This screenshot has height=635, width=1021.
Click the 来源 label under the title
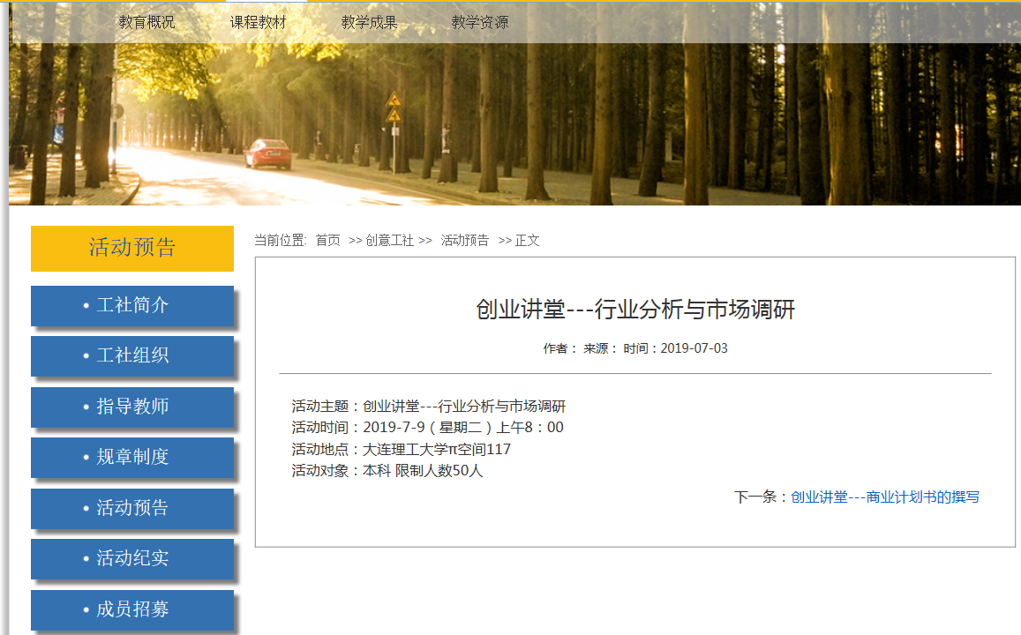point(600,348)
